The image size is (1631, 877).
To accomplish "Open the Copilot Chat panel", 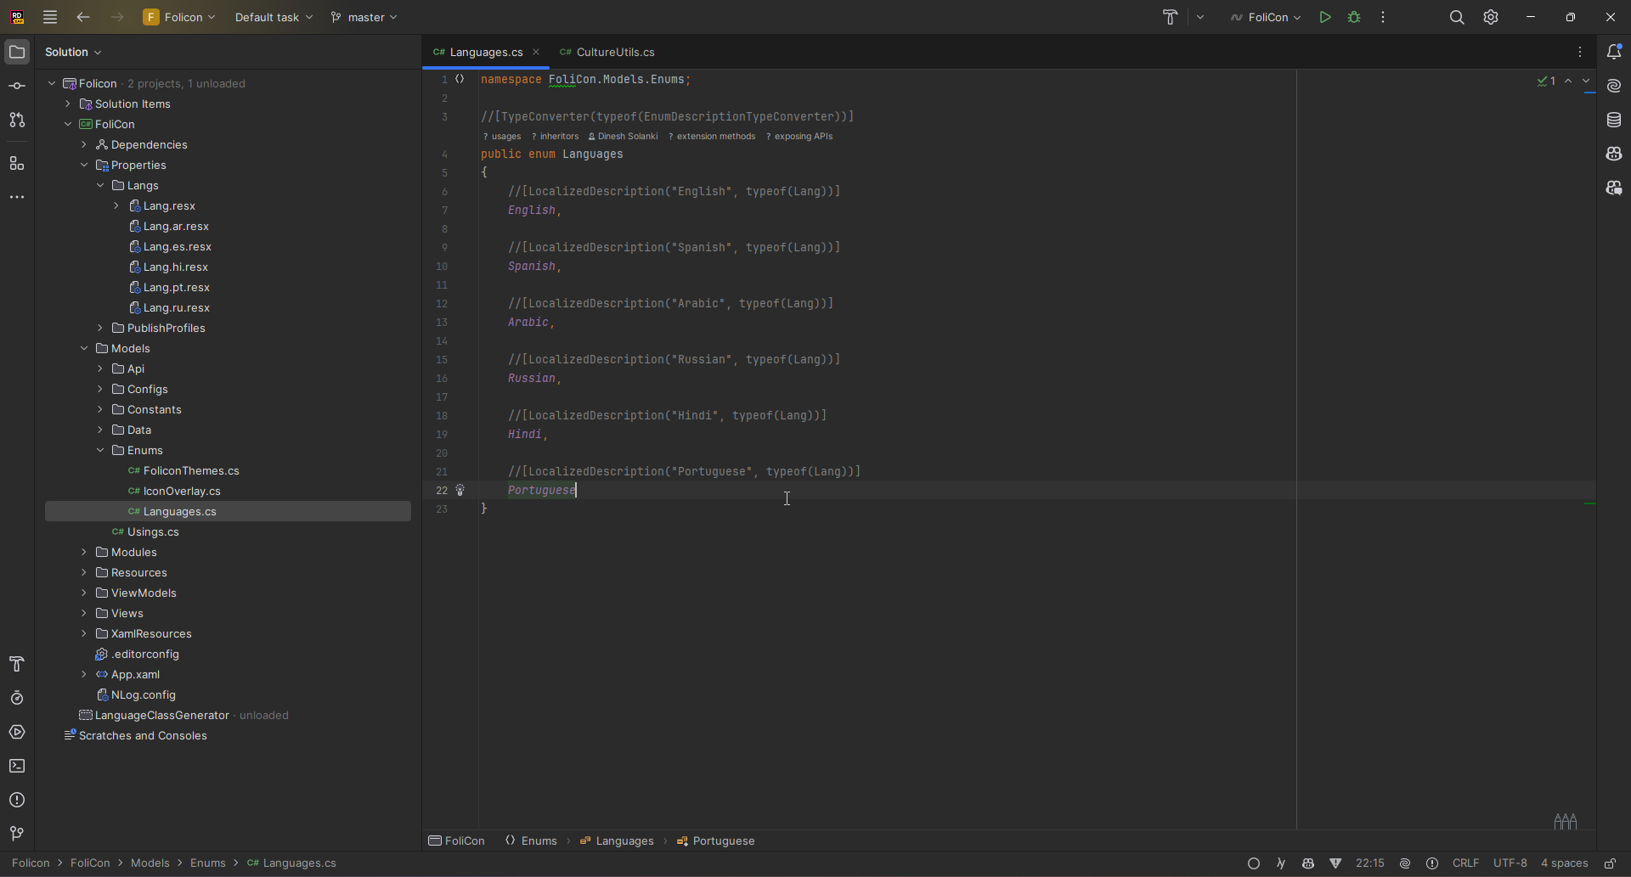I will pos(1614,188).
